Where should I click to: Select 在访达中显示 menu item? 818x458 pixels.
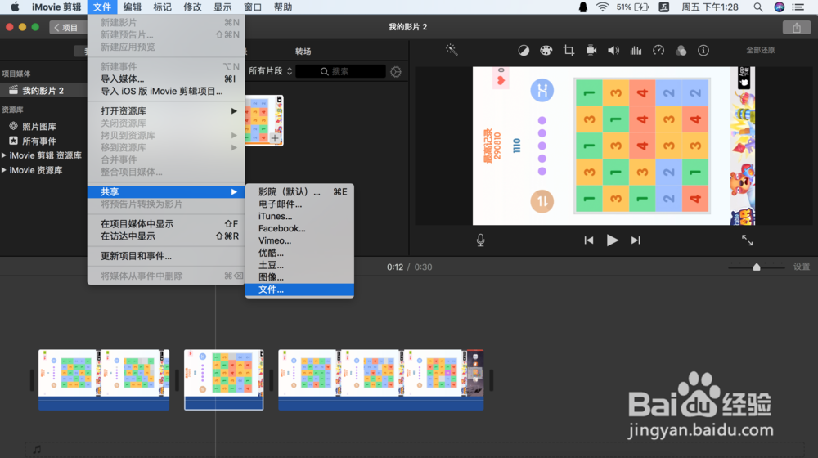click(166, 236)
